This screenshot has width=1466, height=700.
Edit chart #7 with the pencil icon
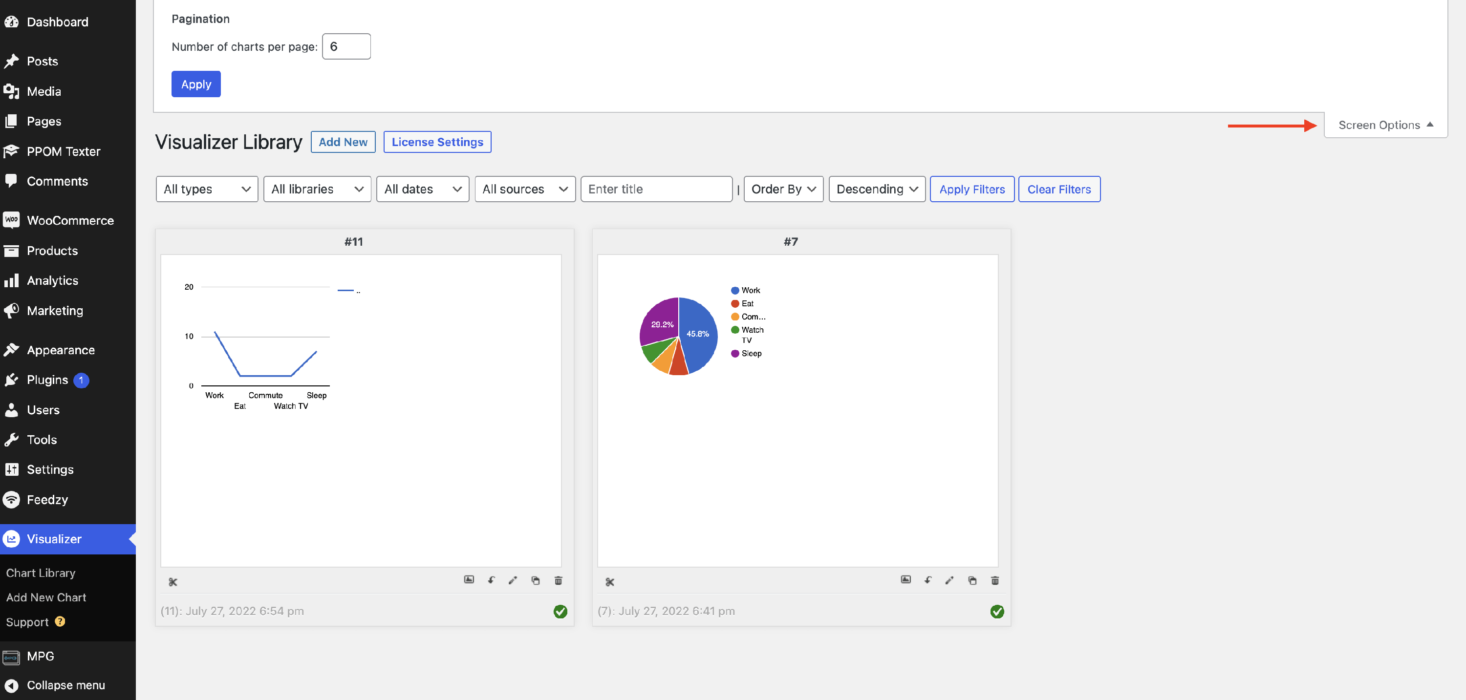(x=949, y=580)
